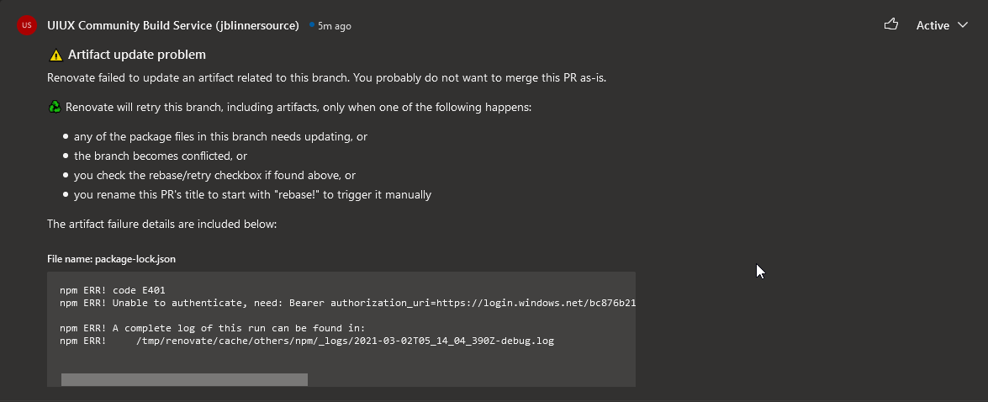Click the debug.log file path line
The height and width of the screenshot is (402, 988).
307,341
